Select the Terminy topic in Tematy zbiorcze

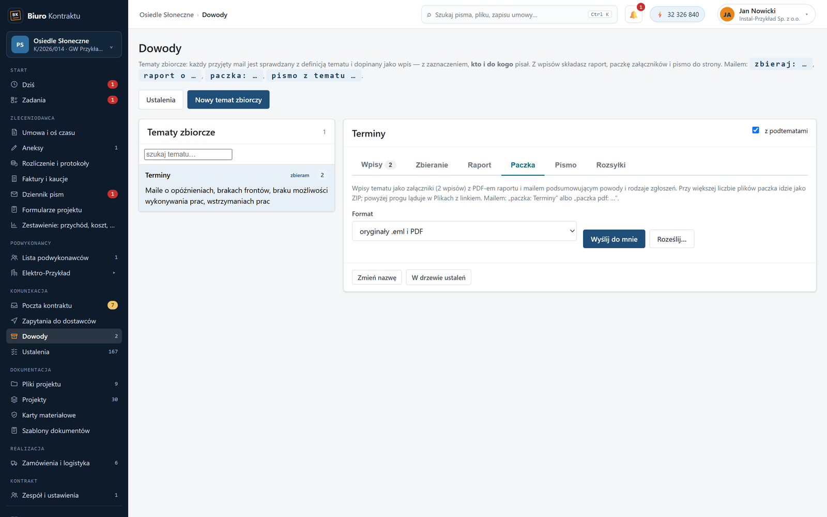coord(237,188)
